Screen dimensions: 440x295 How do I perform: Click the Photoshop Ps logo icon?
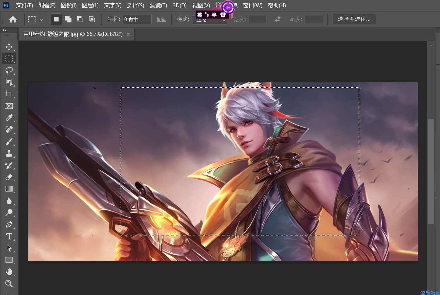6,5
